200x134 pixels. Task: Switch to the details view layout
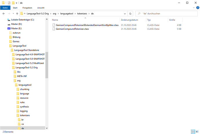pos(193,131)
